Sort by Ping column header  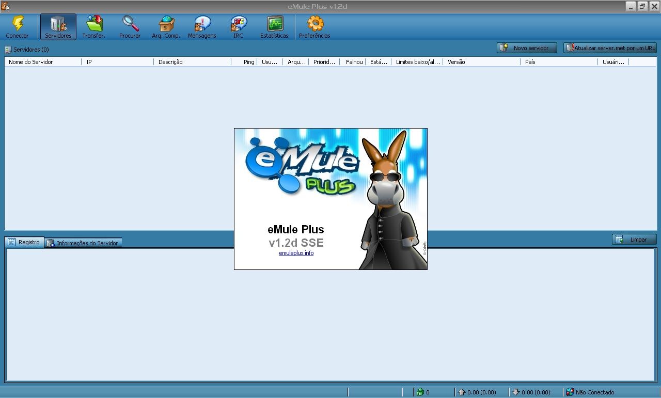point(244,62)
